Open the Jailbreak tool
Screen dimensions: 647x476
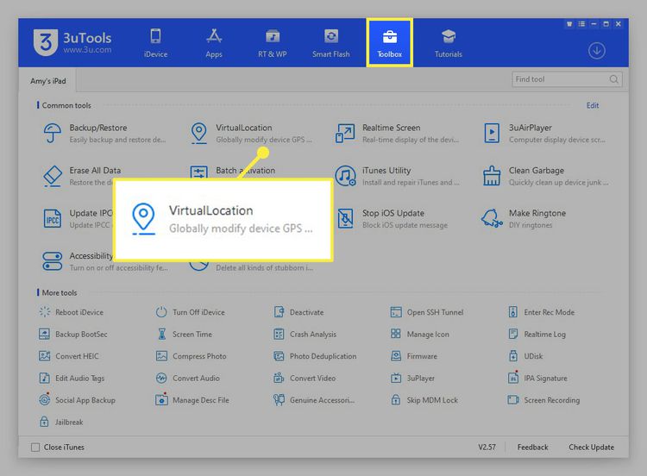click(60, 422)
